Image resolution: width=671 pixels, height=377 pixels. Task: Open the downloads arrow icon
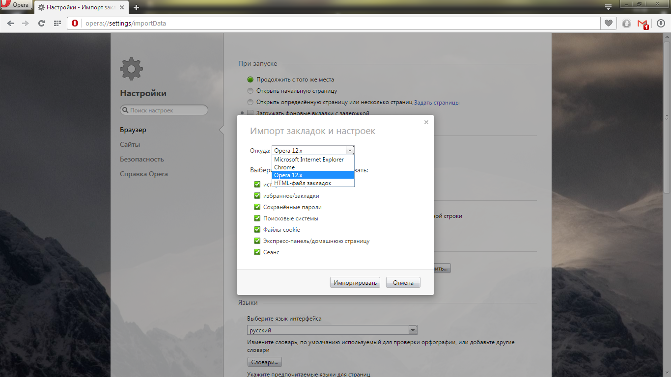tap(661, 23)
